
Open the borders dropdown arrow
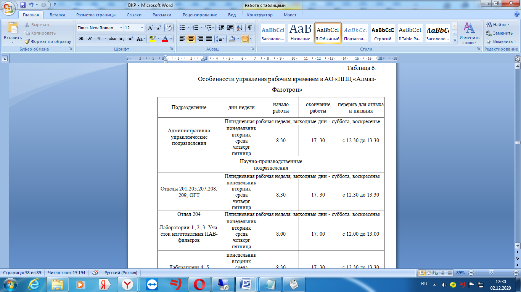(250, 39)
